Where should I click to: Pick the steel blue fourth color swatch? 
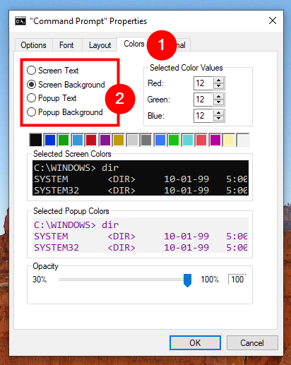(x=77, y=140)
